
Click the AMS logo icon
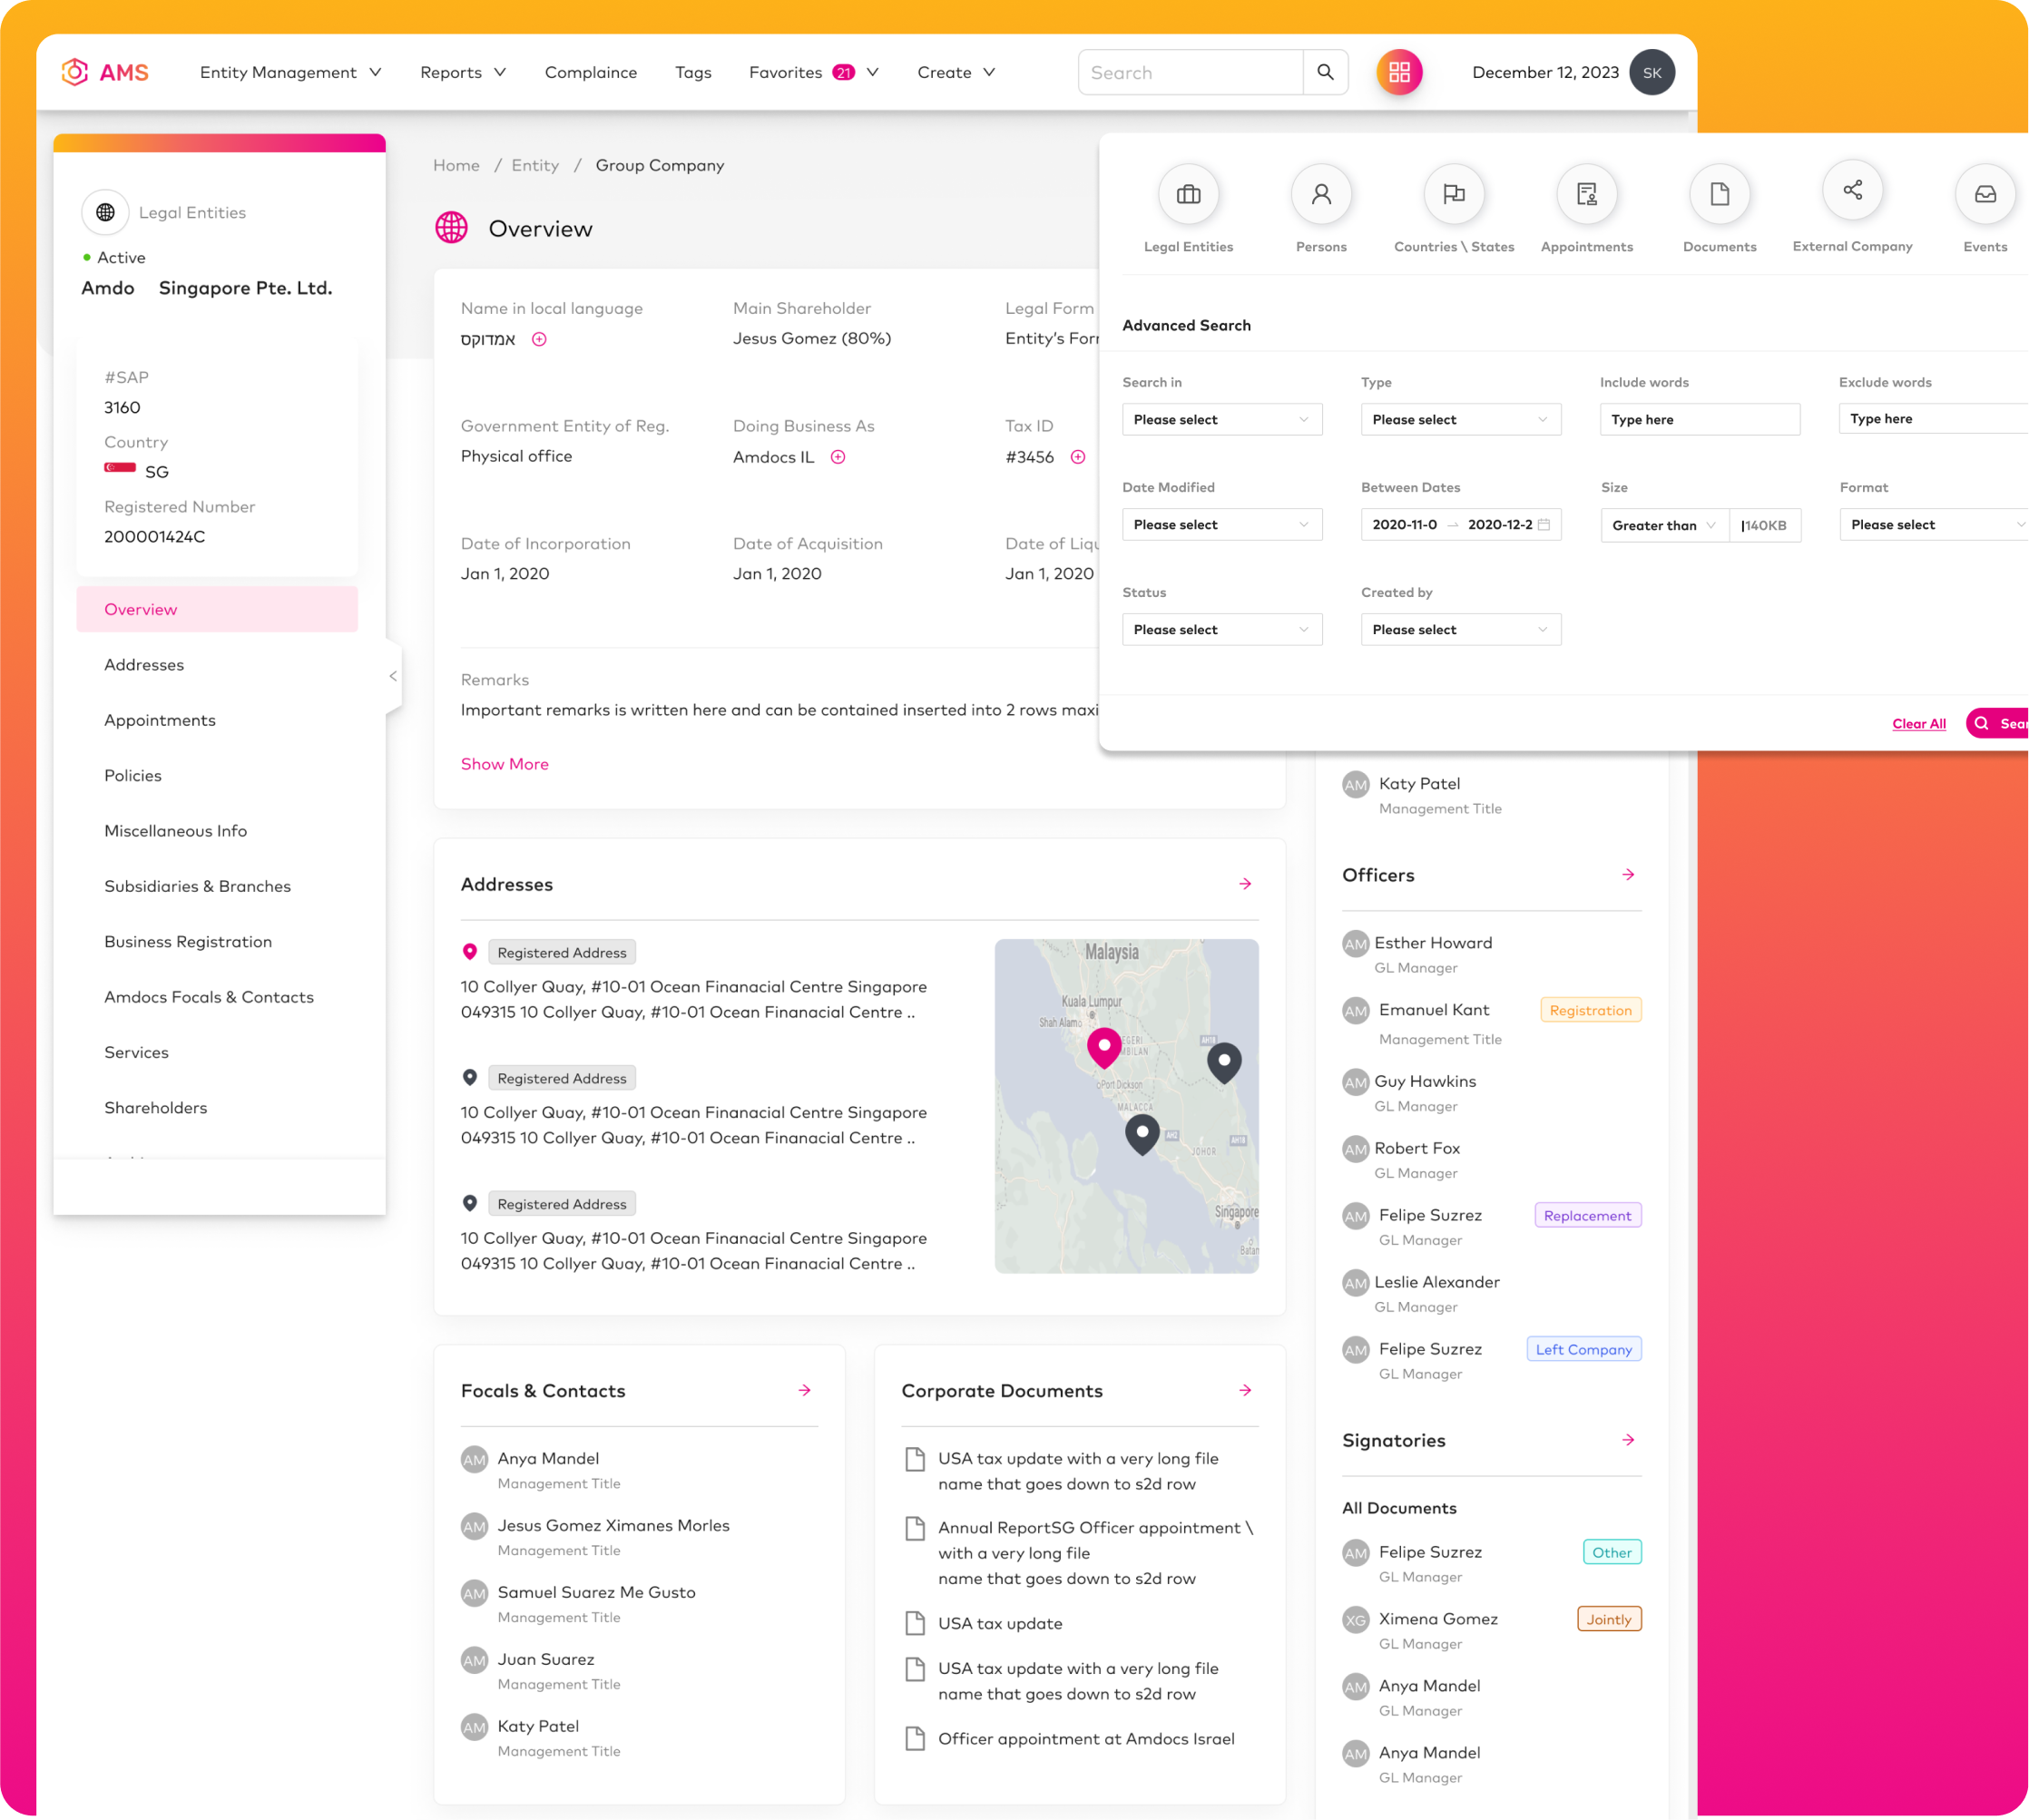pos(75,72)
